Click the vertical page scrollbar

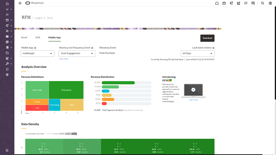point(275,53)
